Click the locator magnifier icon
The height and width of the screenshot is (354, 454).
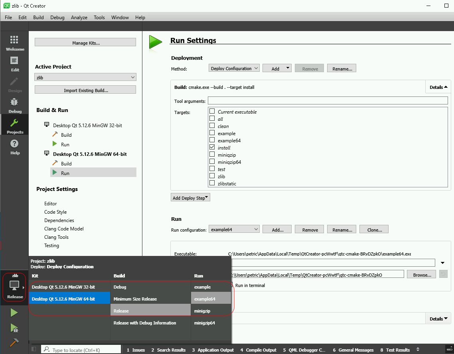(x=46, y=349)
